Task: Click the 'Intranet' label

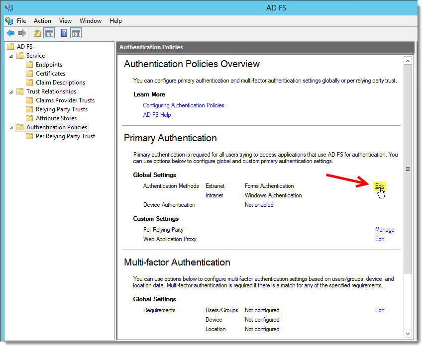Action: tap(214, 195)
